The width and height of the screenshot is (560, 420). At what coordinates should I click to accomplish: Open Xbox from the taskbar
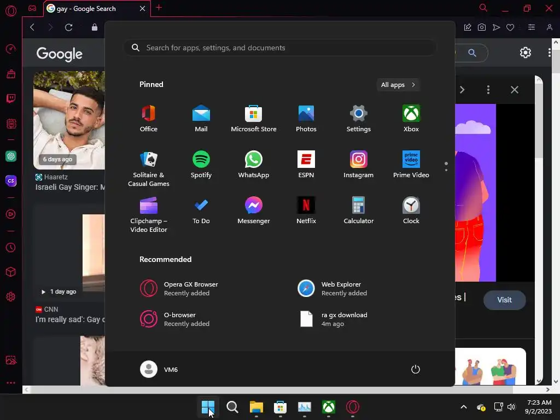click(329, 407)
